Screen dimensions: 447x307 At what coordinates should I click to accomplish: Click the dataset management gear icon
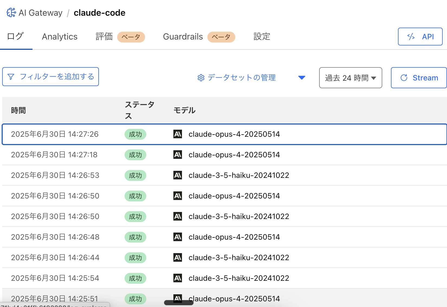(x=201, y=78)
